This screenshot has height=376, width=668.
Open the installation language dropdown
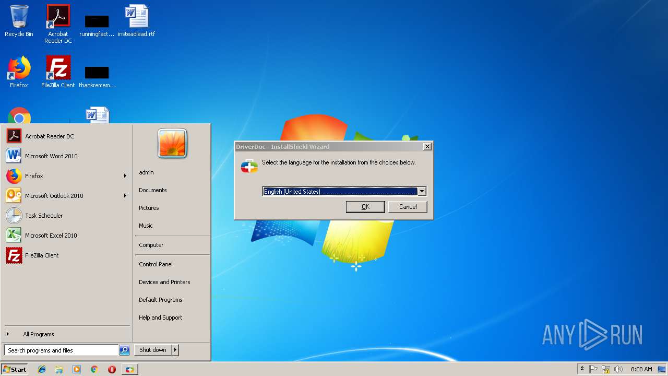tap(422, 191)
